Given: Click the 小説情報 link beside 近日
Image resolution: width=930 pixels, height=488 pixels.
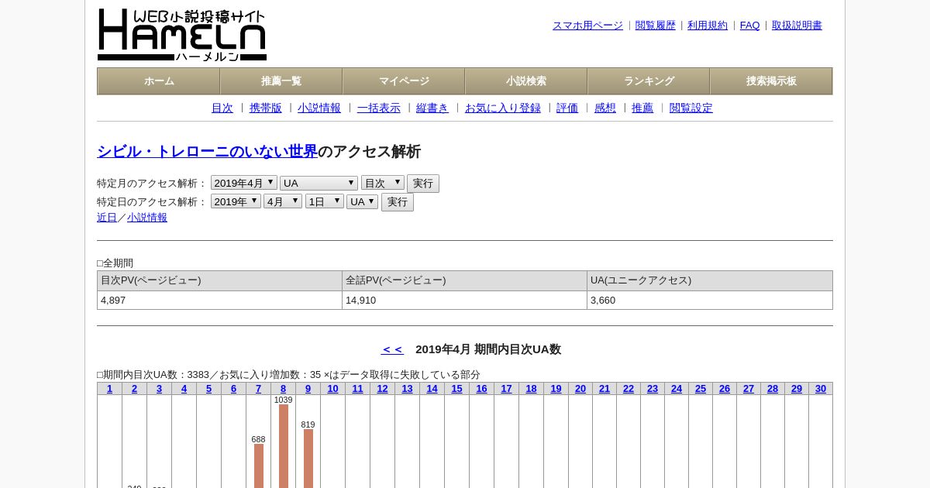Looking at the screenshot, I should tap(147, 218).
